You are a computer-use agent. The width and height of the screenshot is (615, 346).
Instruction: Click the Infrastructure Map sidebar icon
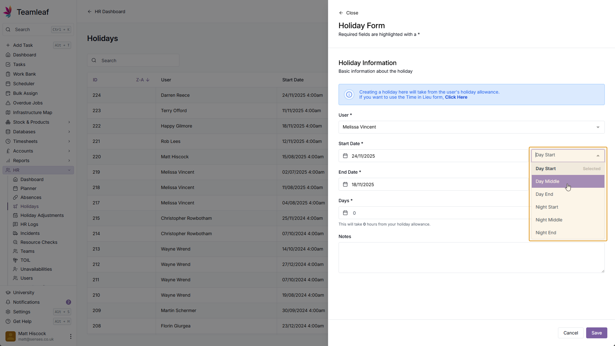pyautogui.click(x=8, y=112)
